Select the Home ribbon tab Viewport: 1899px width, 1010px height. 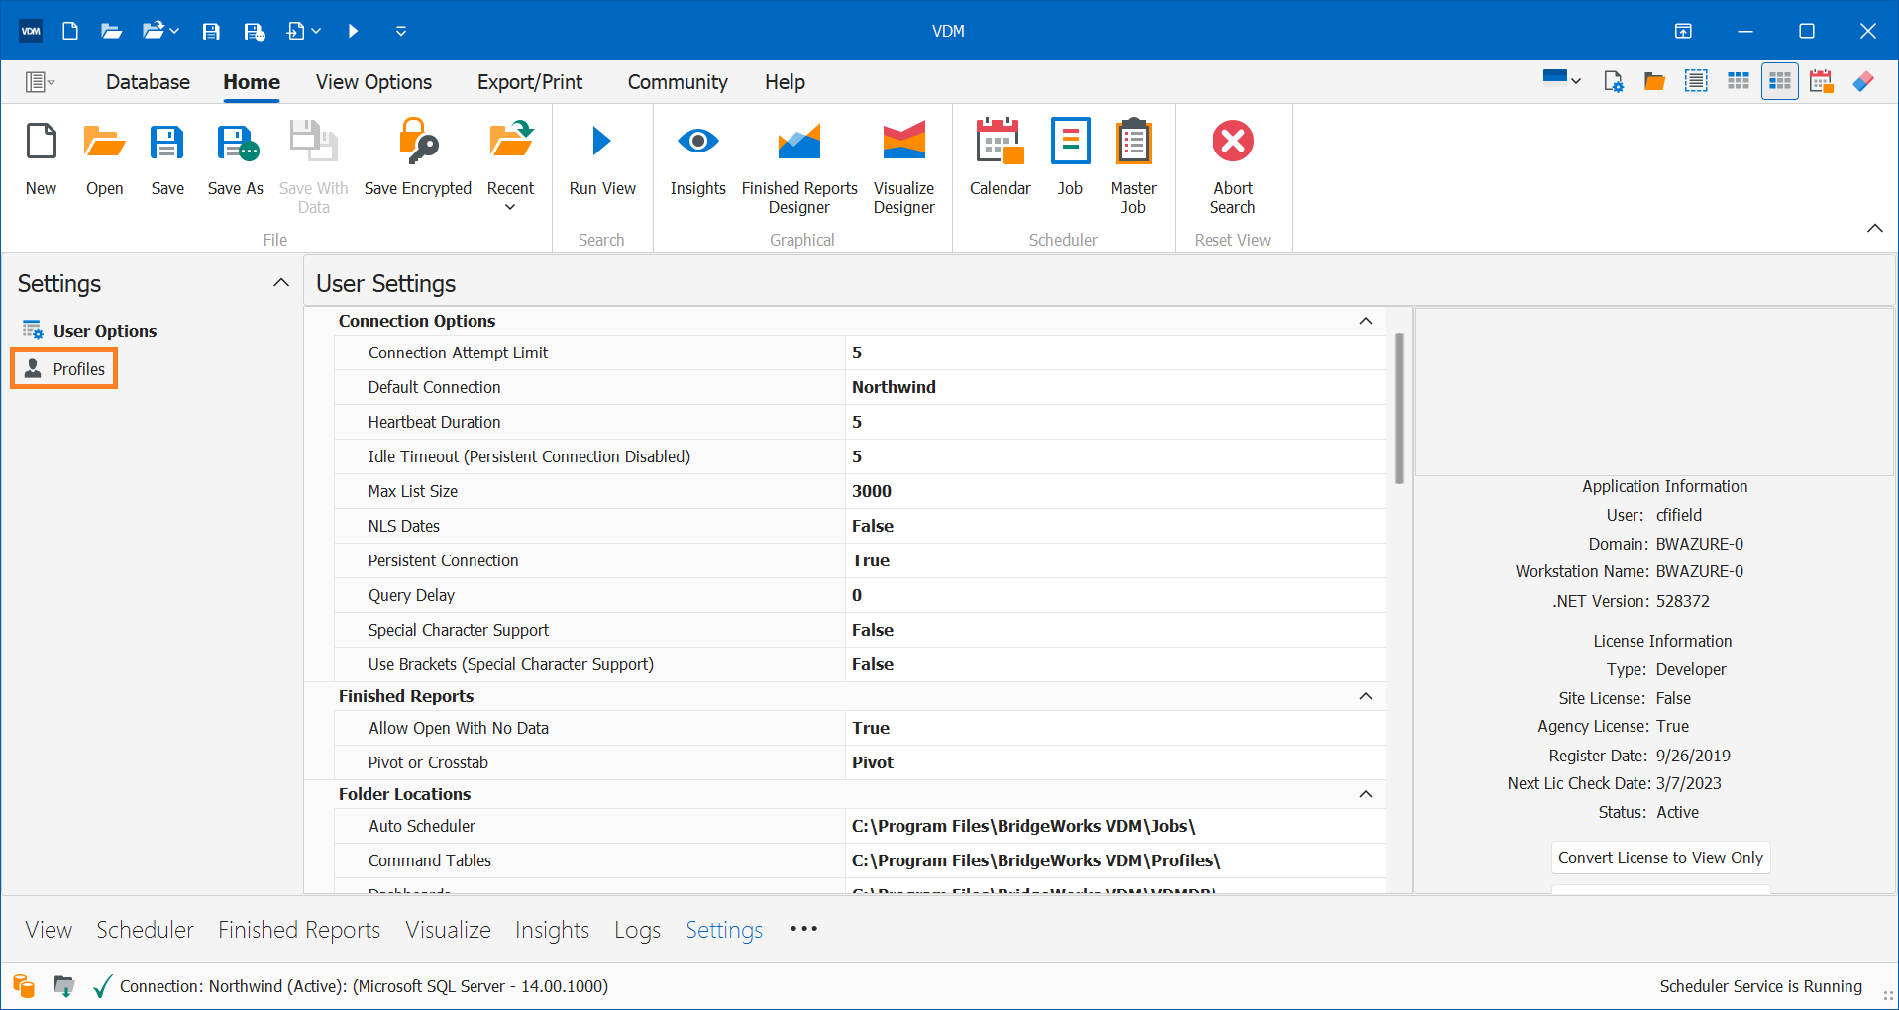[x=252, y=82]
